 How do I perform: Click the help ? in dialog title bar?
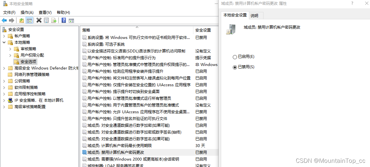[352, 3]
